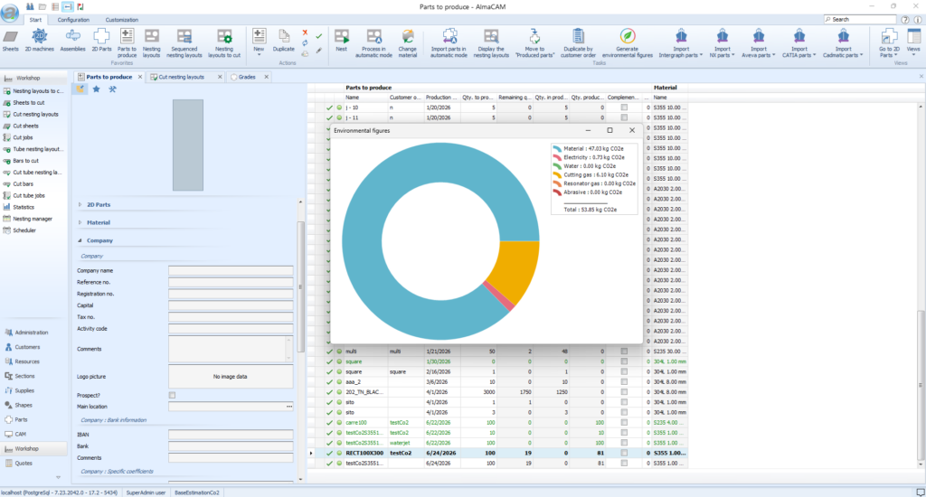Open the Scheduler sidebar item

24,230
